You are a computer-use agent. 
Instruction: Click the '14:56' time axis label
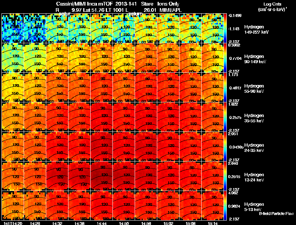pos(146,223)
